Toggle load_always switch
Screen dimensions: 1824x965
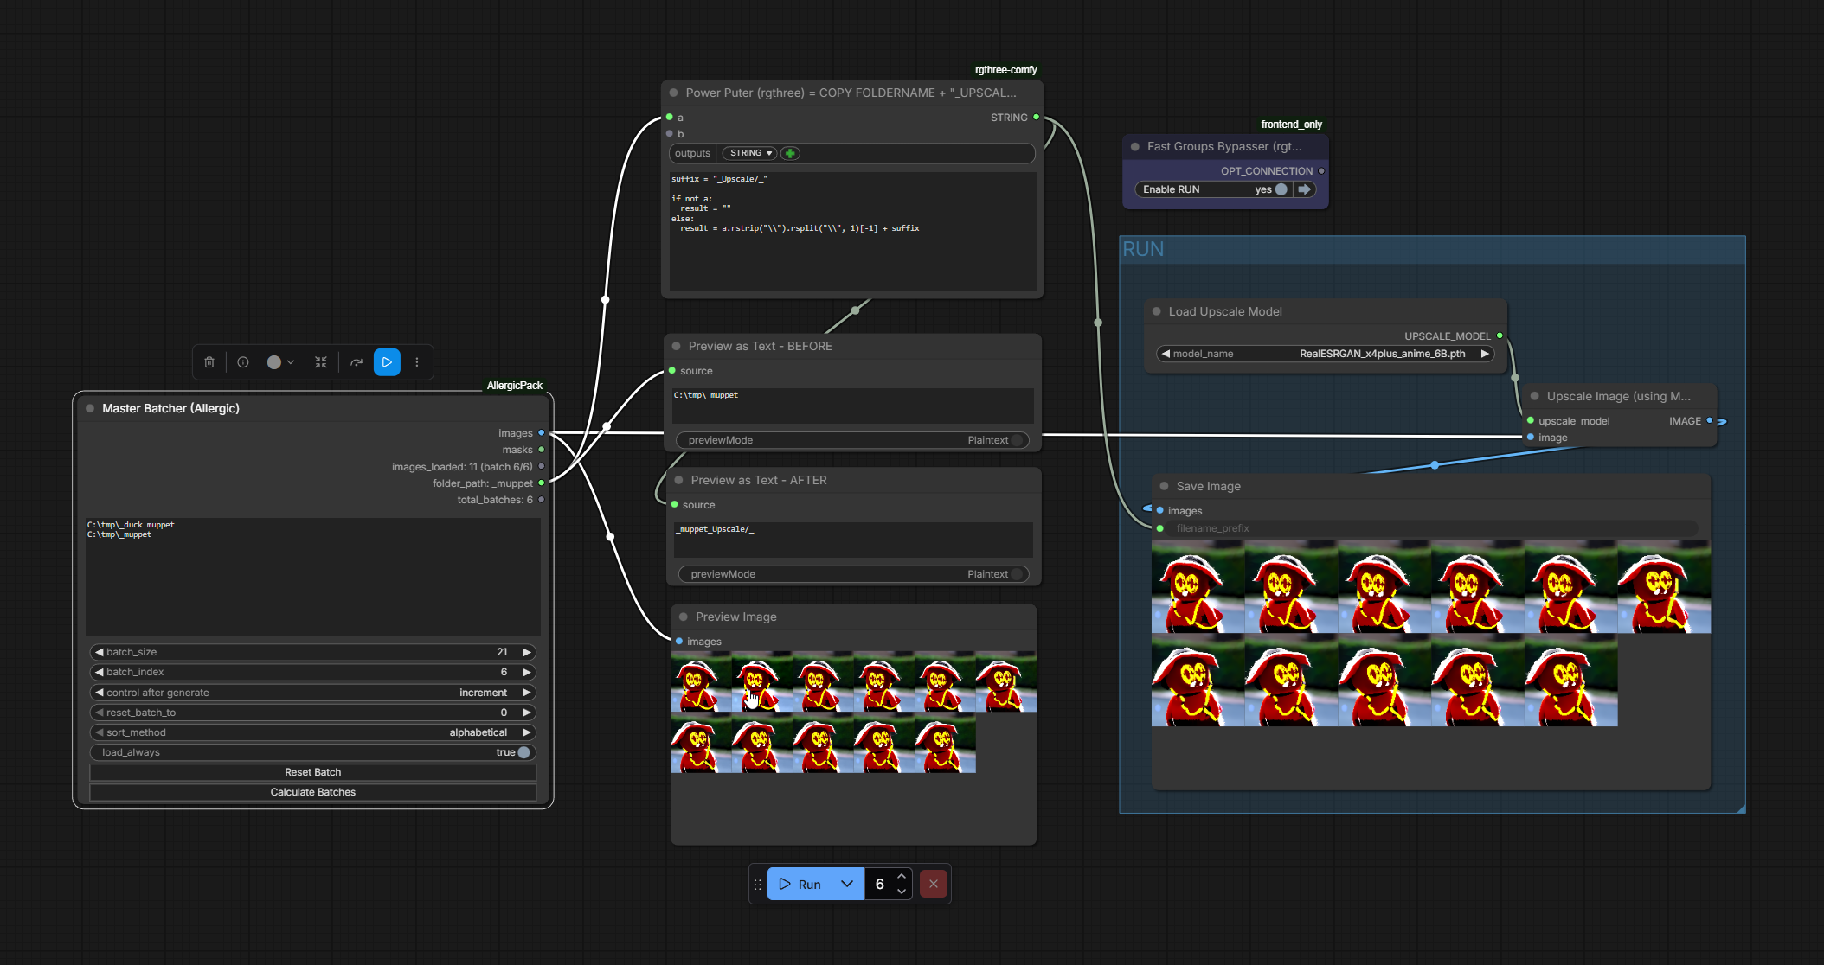[523, 752]
